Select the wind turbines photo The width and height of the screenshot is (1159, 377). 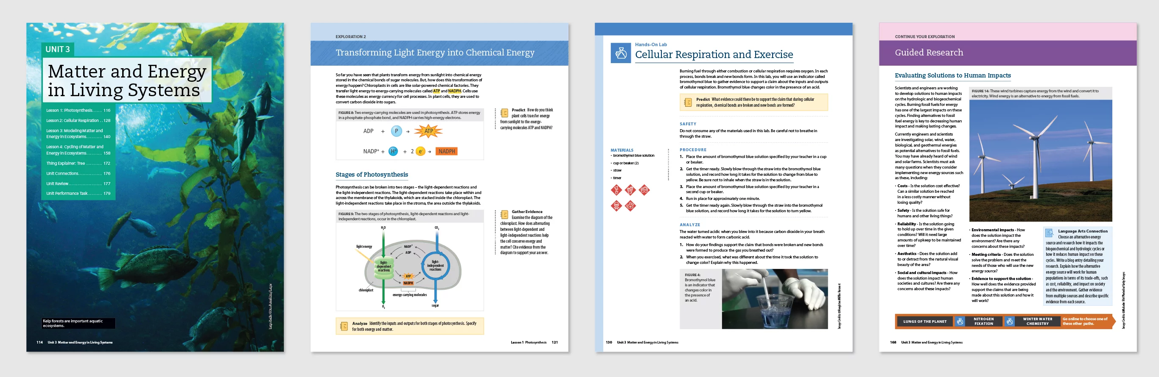pyautogui.click(x=1040, y=161)
